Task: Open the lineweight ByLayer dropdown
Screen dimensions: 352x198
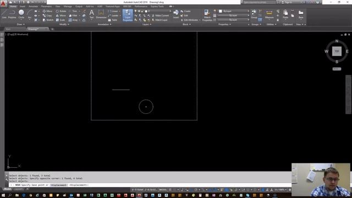Action: [x=233, y=15]
